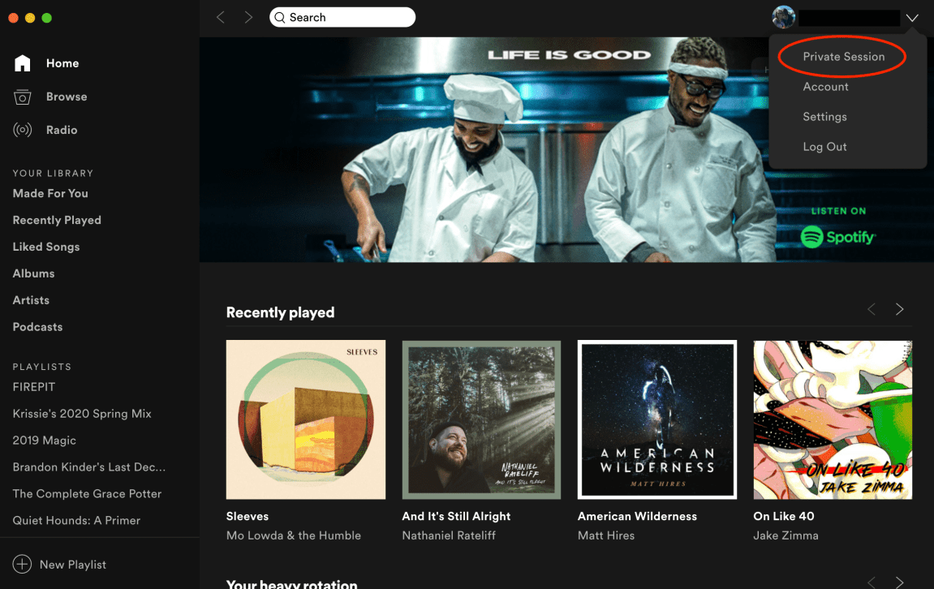Viewport: 934px width, 589px height.
Task: Open Browse from the sidebar
Action: (x=23, y=96)
